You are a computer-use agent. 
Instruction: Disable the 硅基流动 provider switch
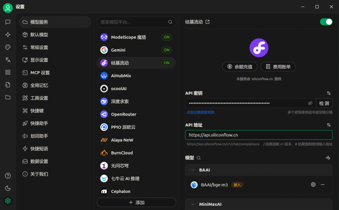326,22
